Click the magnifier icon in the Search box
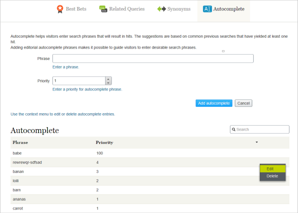Screen dimensions: 298x213 tap(233, 130)
